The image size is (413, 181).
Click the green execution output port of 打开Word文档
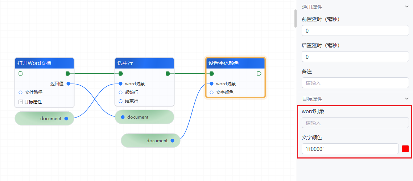pos(68,74)
